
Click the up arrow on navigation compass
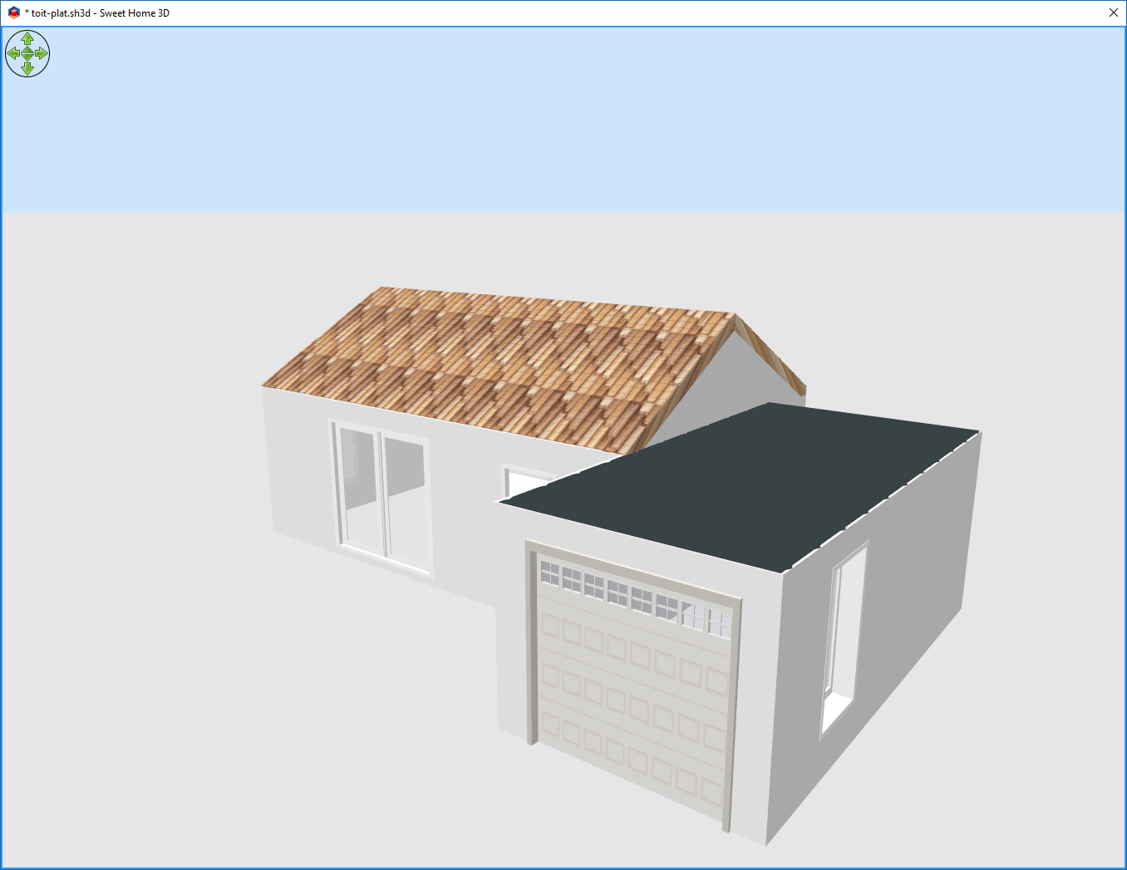click(27, 38)
